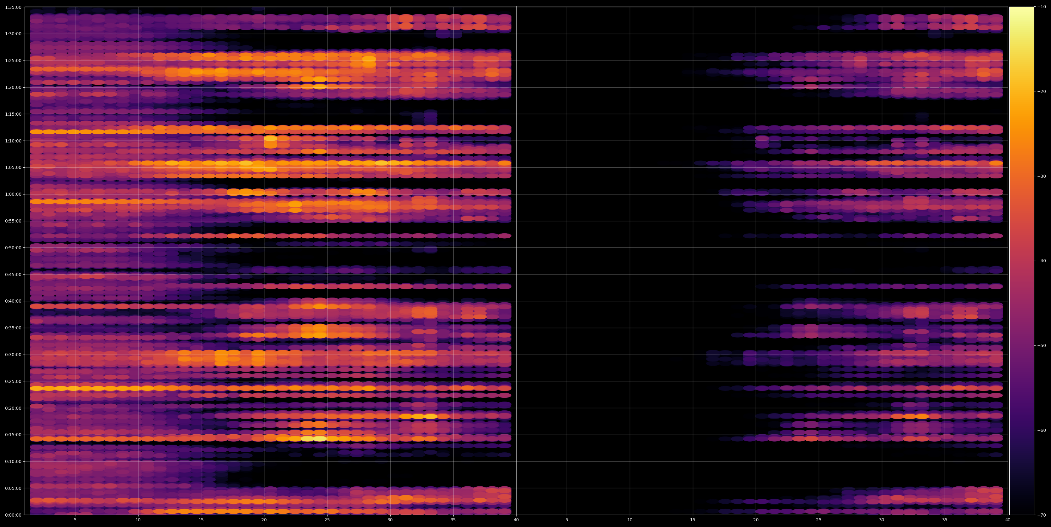
Task: Select x-axis label 25 of right heatmap
Action: click(x=819, y=520)
